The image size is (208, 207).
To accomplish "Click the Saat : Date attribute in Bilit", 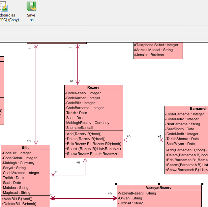I will click(x=12, y=183).
